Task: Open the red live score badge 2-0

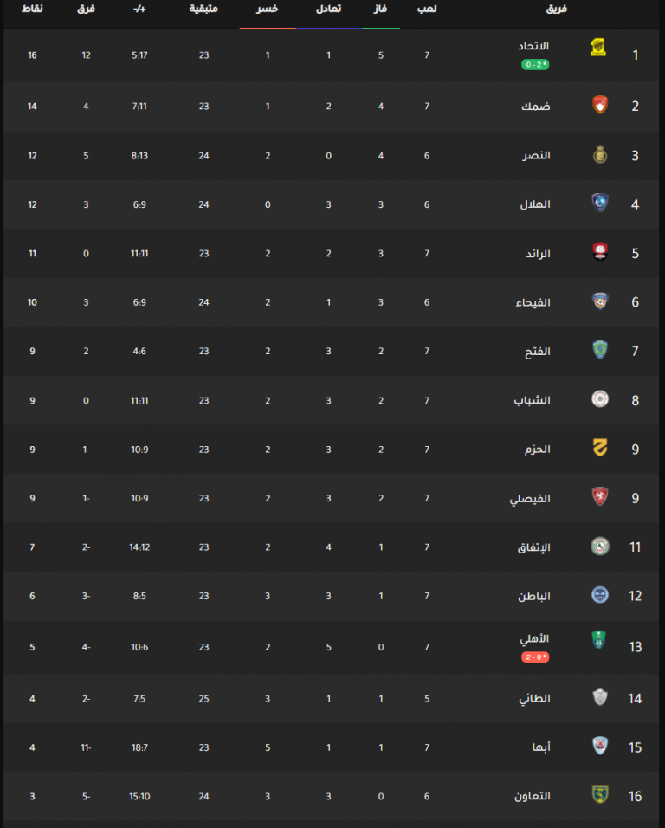Action: [535, 657]
